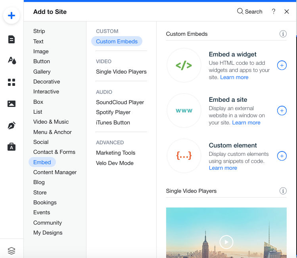Screen dimensions: 297x258
Task: Open the Bookings category
Action: [45, 203]
